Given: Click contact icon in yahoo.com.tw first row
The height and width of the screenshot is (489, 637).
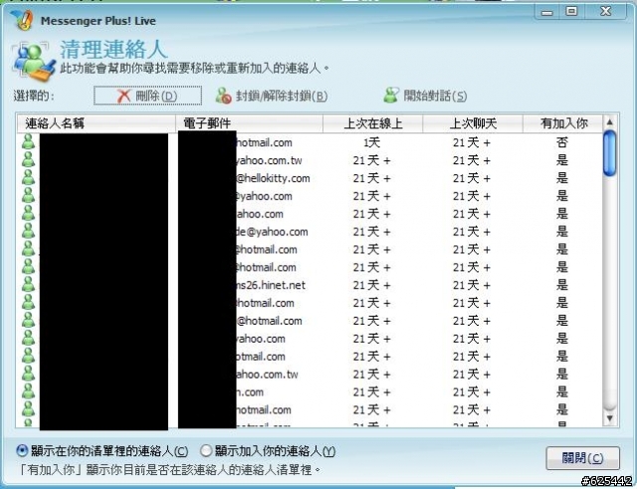Looking at the screenshot, I should (28, 159).
